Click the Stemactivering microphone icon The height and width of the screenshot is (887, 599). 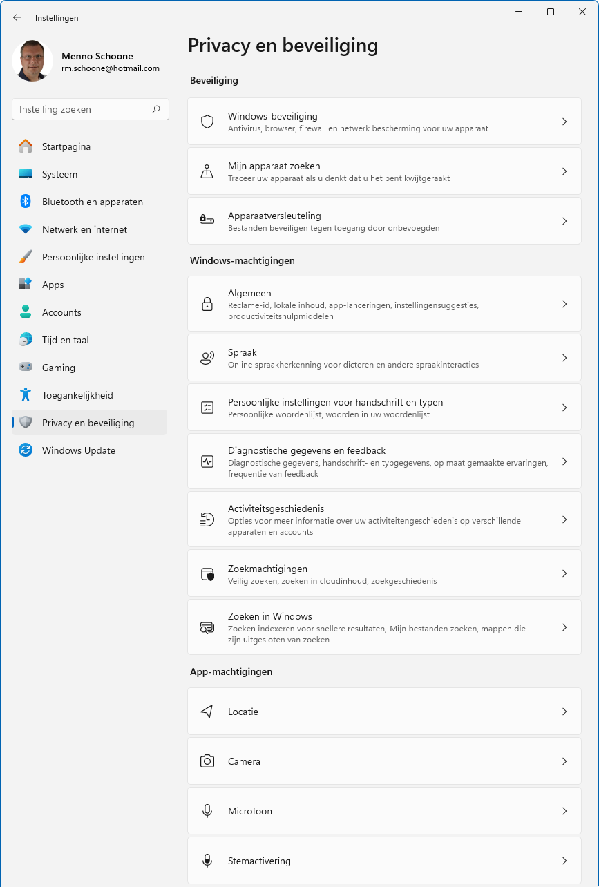point(207,861)
